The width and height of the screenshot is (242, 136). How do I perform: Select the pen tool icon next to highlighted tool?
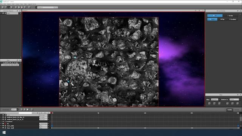tap(11, 7)
